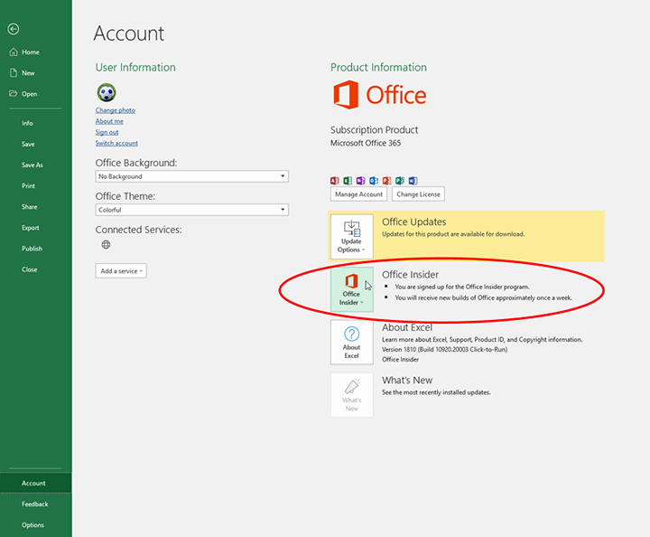The height and width of the screenshot is (537, 650).
Task: Click 'See the most recently installed updates' text
Action: coord(436,392)
